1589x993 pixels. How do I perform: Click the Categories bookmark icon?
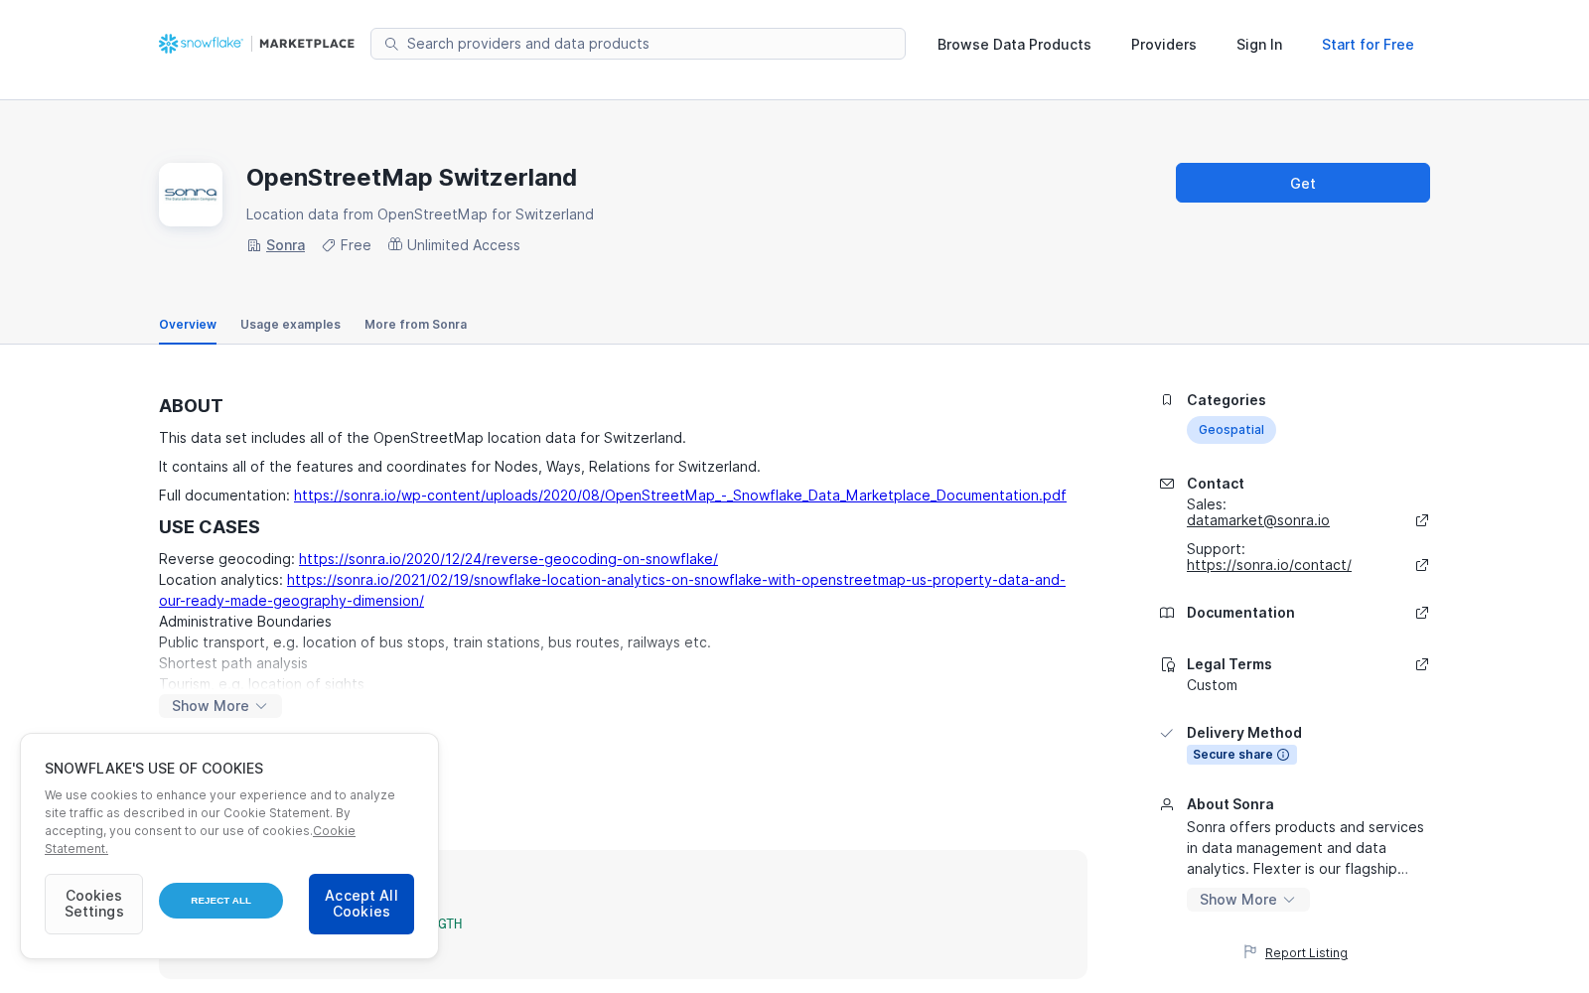click(1167, 400)
